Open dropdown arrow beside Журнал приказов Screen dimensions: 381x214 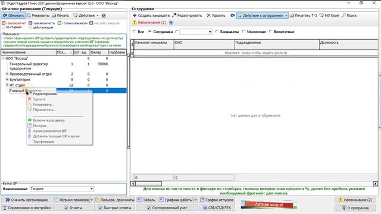point(92,200)
